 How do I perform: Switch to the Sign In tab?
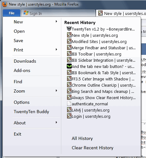[58, 13]
